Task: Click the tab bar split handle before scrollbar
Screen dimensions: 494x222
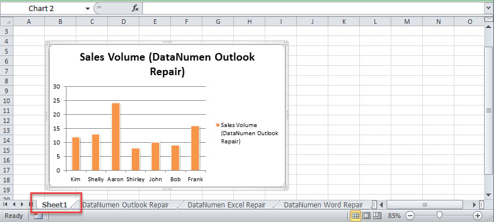Action: coord(374,205)
